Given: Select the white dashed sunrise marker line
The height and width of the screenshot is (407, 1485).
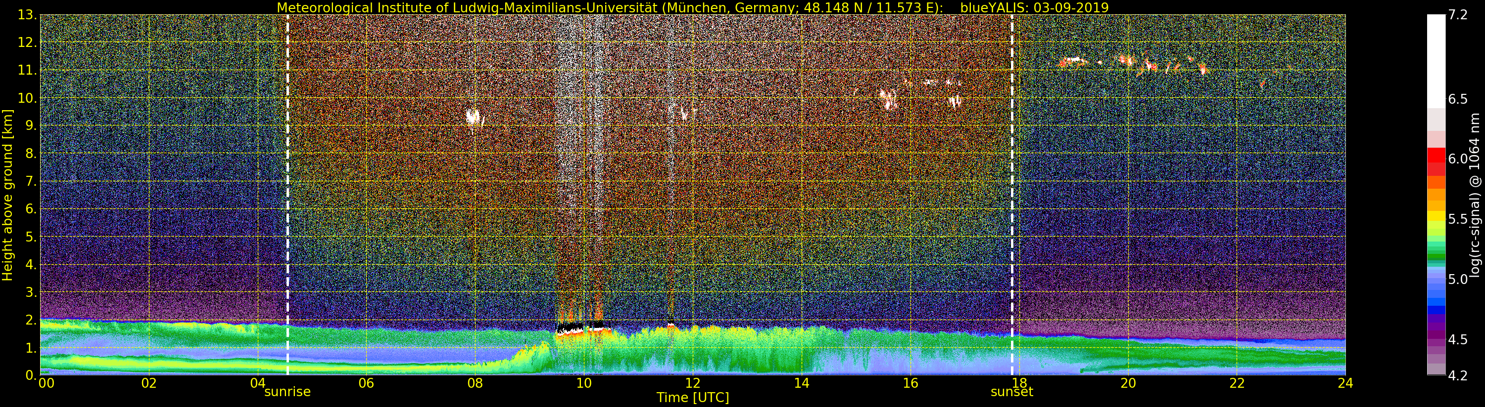Looking at the screenshot, I should 287,195.
